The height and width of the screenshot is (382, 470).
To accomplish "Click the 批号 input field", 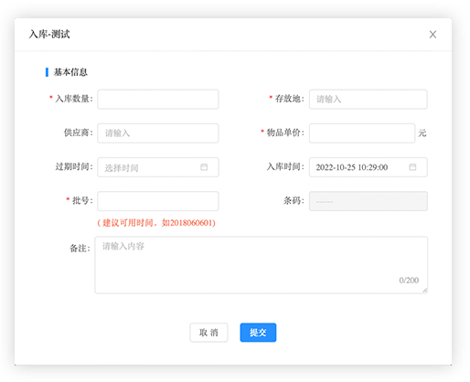I will 158,201.
